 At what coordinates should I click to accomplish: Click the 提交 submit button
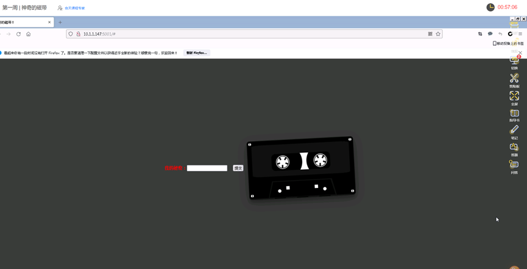(238, 168)
